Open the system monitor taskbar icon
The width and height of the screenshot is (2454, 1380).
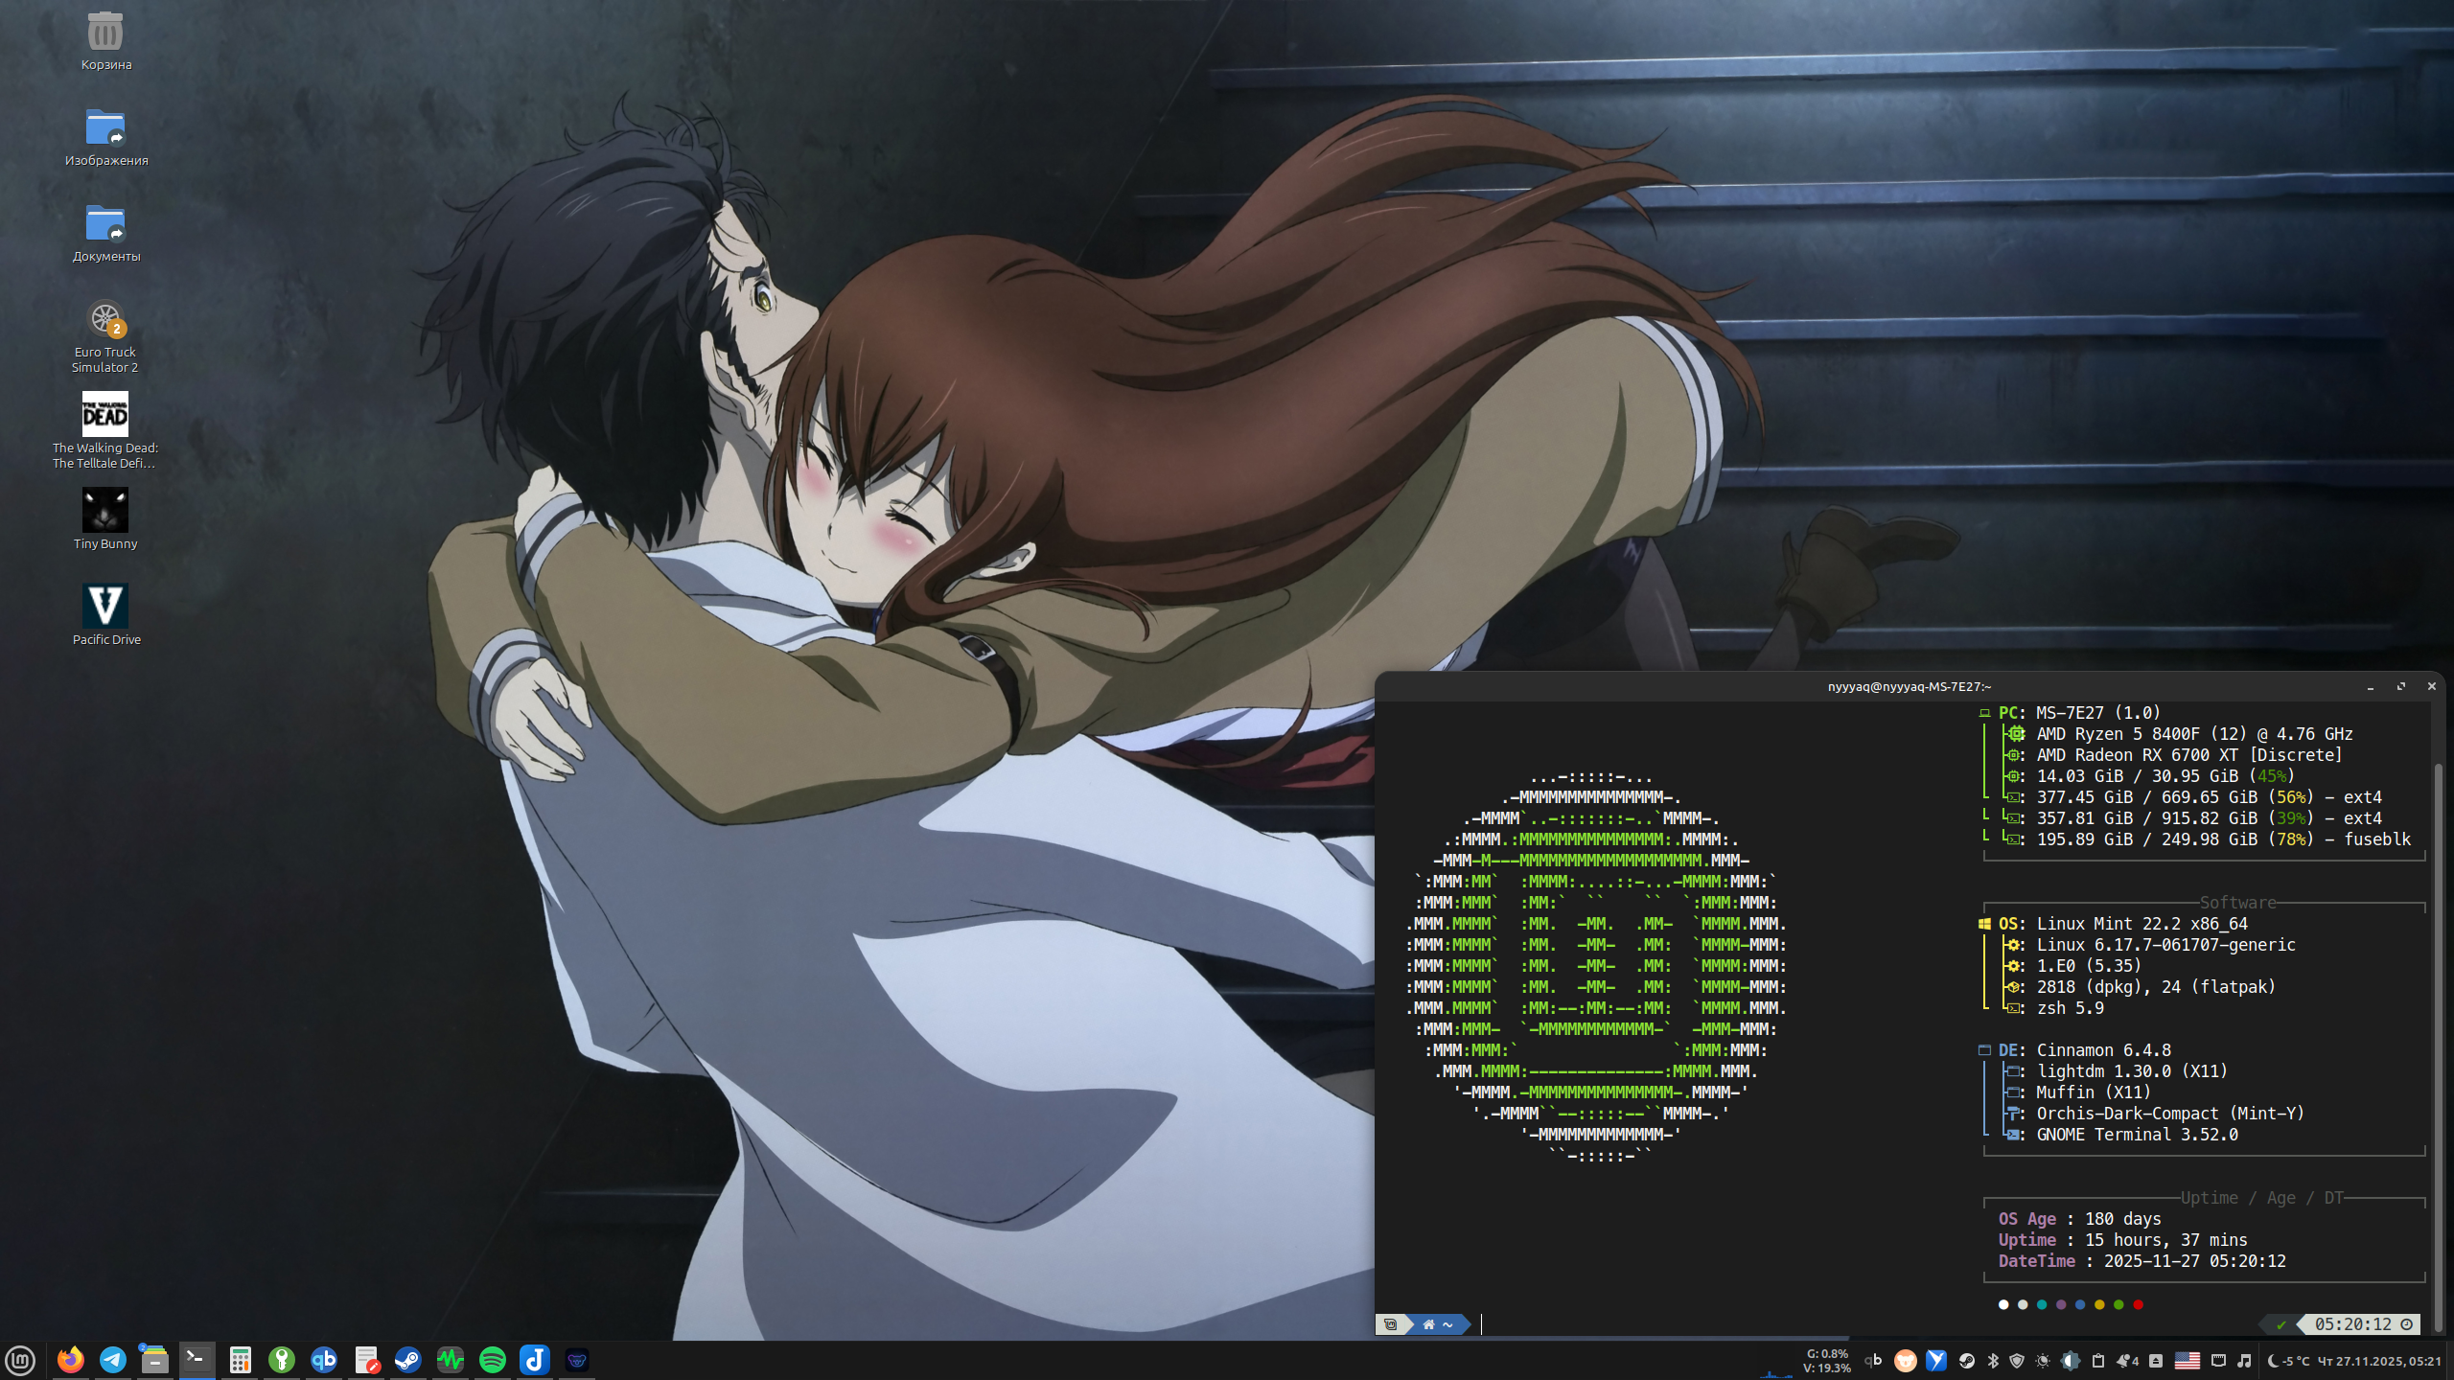click(451, 1359)
